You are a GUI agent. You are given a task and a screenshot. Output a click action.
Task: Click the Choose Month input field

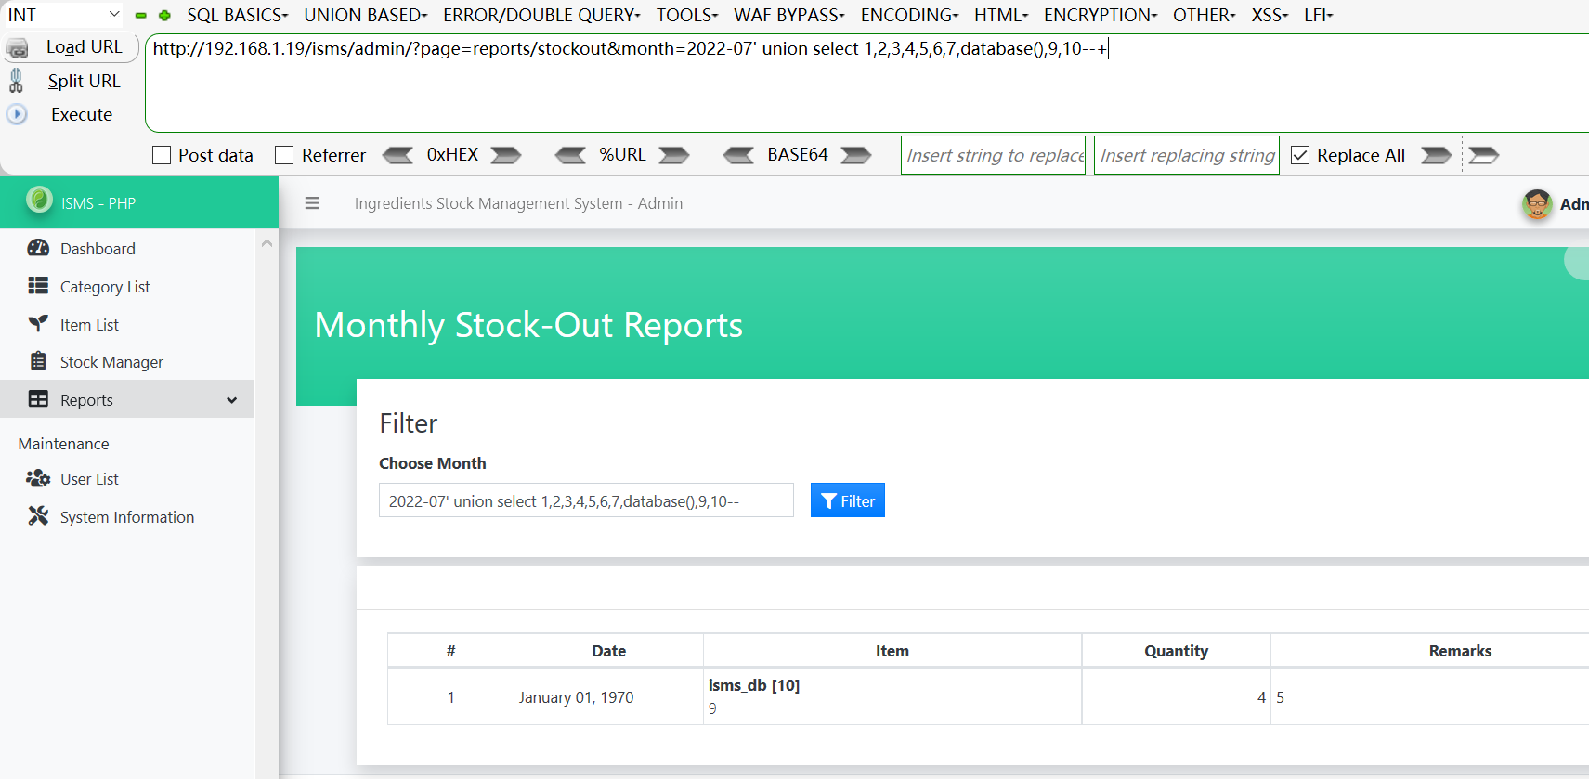(586, 500)
